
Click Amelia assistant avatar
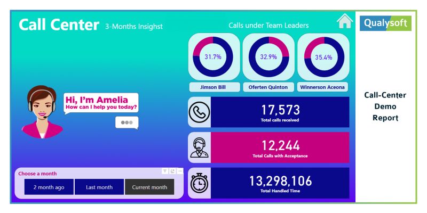tap(42, 112)
